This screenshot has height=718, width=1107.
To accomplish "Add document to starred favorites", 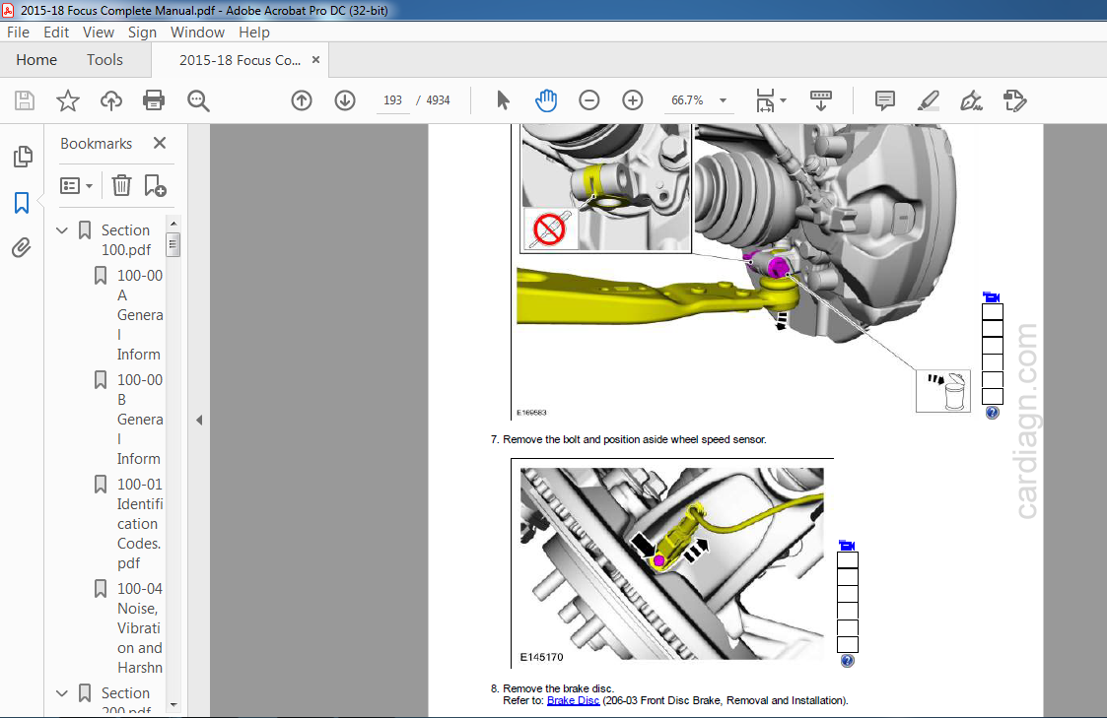I will pos(68,100).
